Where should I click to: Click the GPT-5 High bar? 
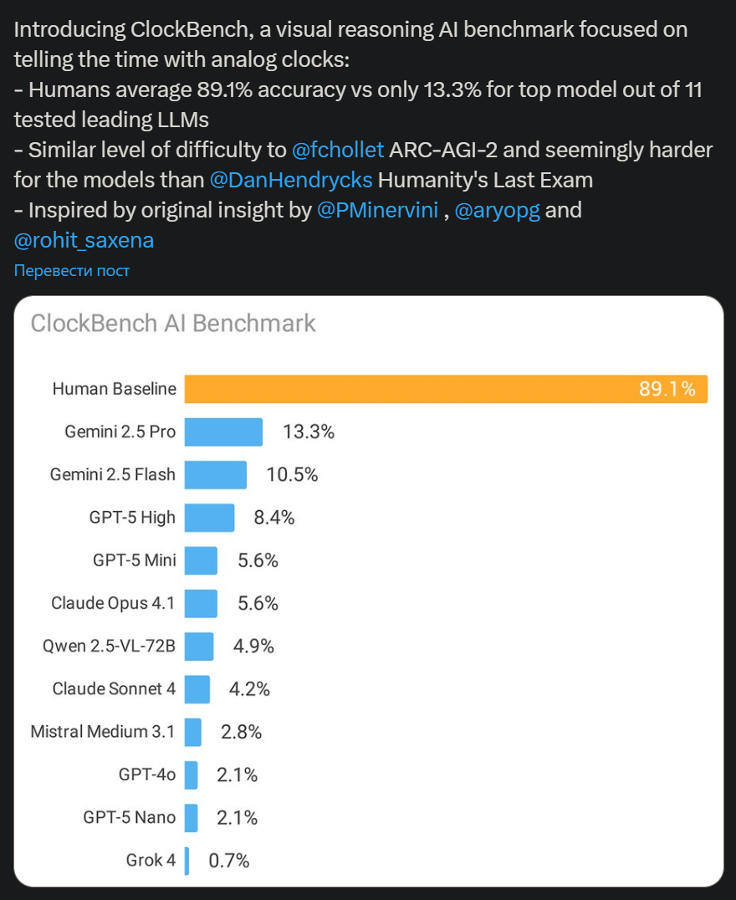point(209,517)
